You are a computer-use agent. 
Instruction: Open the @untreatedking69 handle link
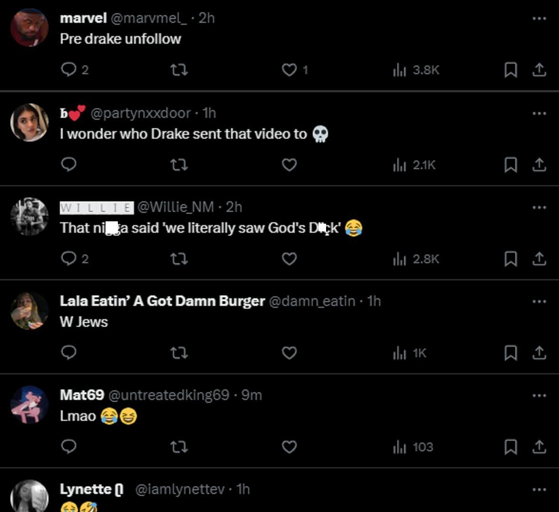[x=169, y=395]
